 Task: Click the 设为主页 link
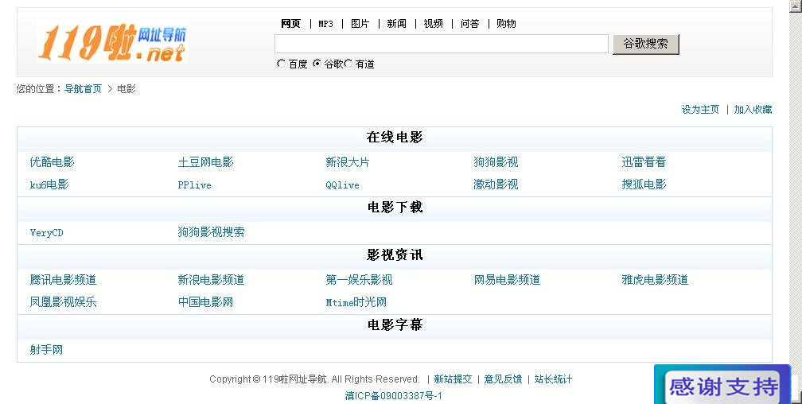pos(700,110)
